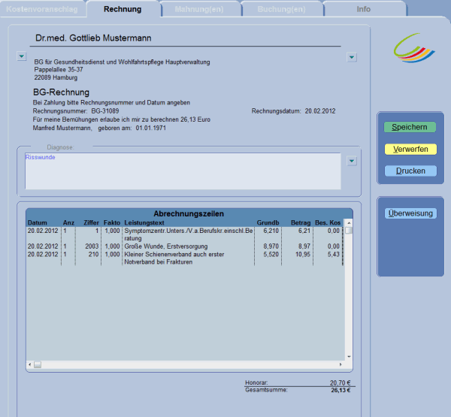Click into the Diagnose text field
The image size is (451, 417).
[x=180, y=171]
